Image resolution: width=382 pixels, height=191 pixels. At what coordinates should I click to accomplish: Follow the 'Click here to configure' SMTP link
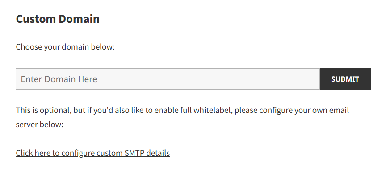tap(92, 153)
